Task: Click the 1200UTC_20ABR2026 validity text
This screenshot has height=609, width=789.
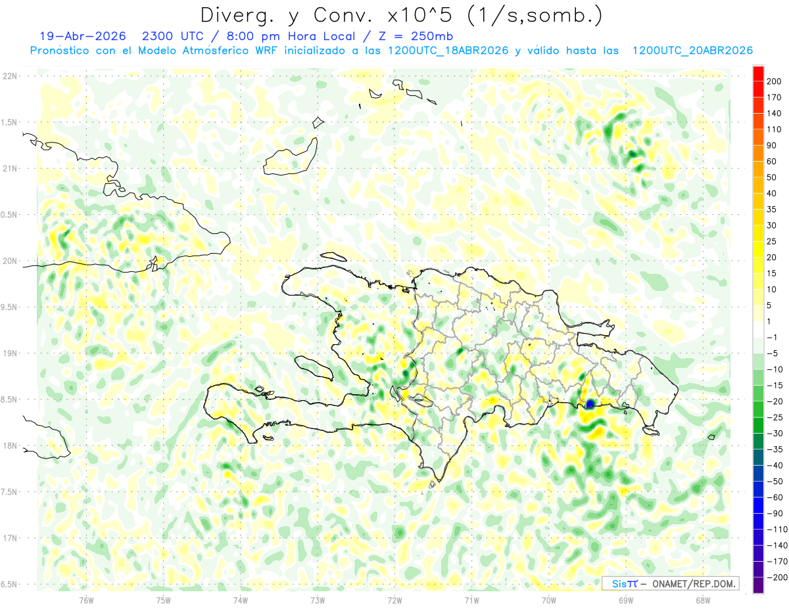Action: point(692,51)
